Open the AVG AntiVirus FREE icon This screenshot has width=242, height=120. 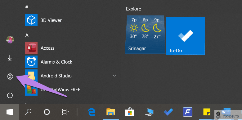[31, 89]
